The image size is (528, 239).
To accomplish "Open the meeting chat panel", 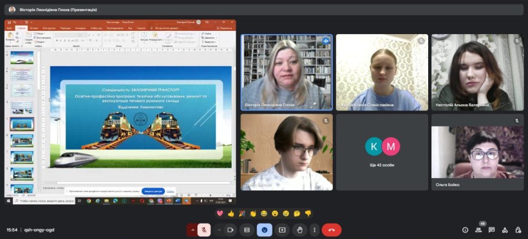I will pos(492,230).
